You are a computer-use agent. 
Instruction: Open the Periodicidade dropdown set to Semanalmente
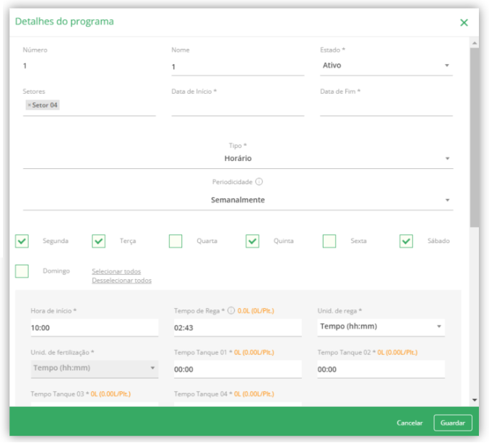238,200
